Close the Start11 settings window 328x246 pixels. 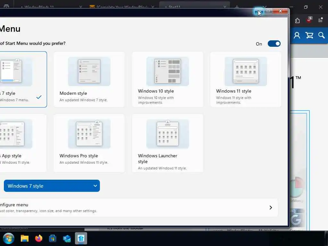tap(280, 11)
